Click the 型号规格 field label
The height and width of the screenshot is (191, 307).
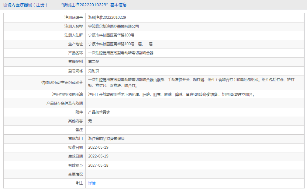click(x=75, y=71)
